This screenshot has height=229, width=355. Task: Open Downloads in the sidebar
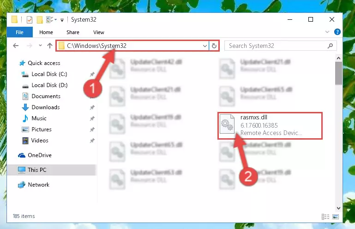46,107
